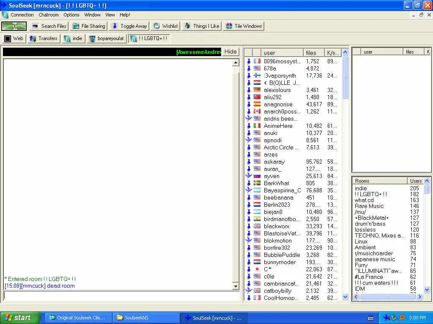
Task: Click Argentina flag beside Bayaspirina_C
Action: (257, 190)
